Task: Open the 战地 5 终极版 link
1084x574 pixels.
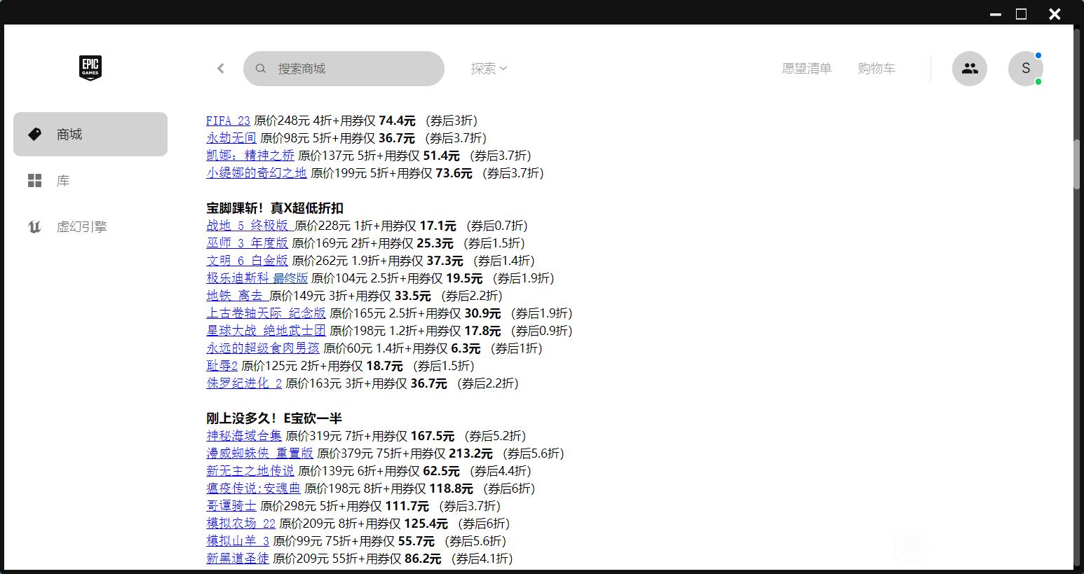Action: (x=249, y=226)
